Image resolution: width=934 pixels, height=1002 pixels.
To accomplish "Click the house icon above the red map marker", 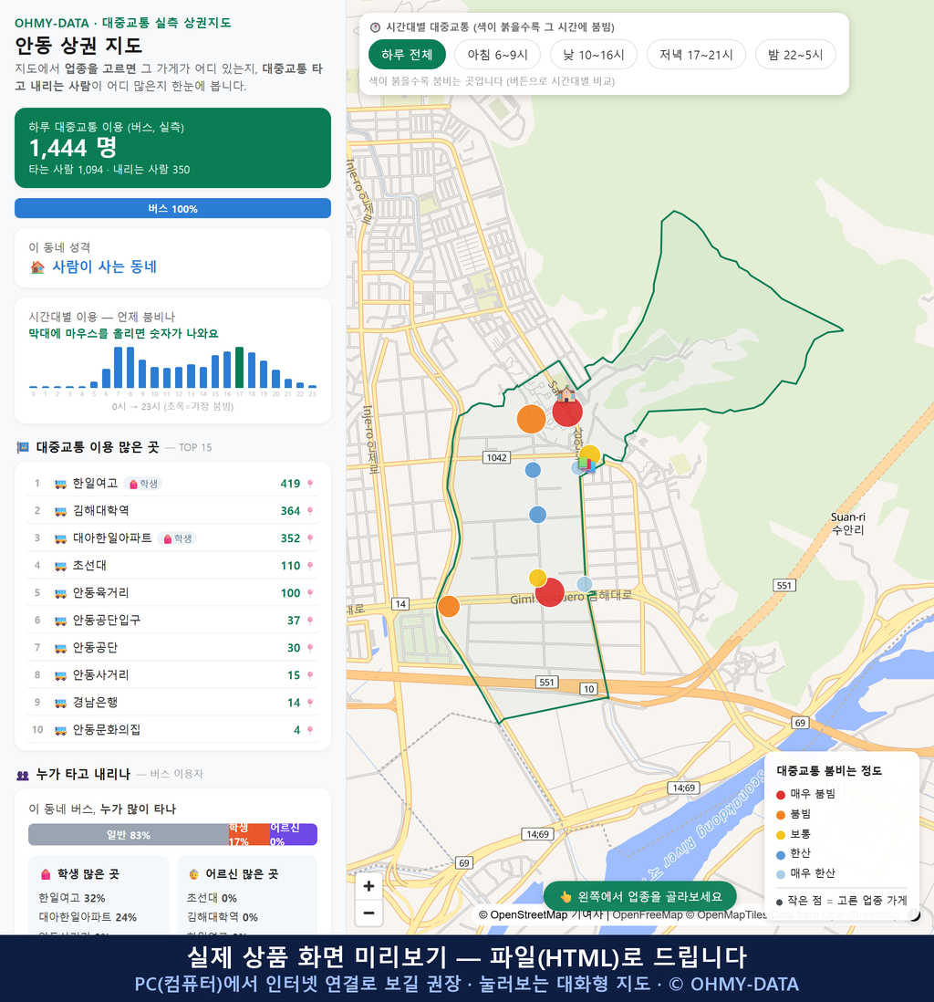I will click(x=566, y=393).
